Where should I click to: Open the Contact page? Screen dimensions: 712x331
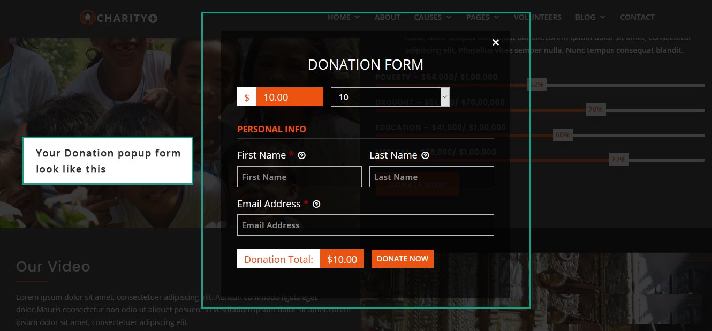coord(637,17)
